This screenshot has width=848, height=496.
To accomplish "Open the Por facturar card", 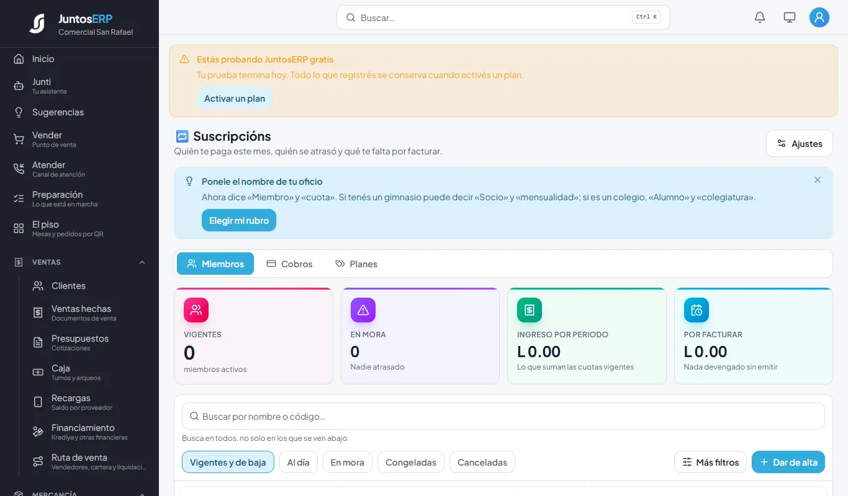I will [x=754, y=335].
